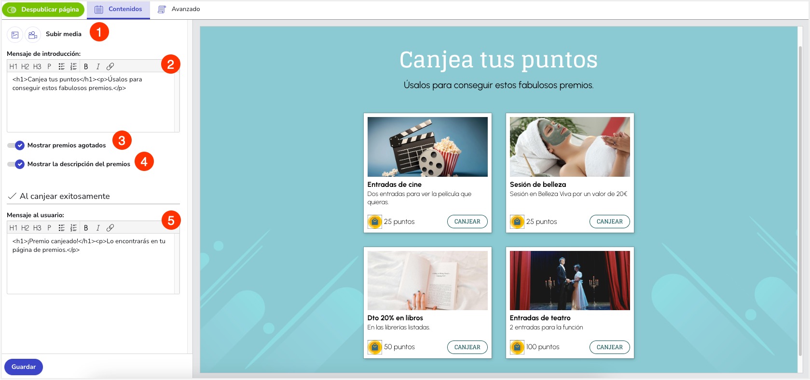Image resolution: width=810 pixels, height=380 pixels.
Task: Apply H3 in the user message toolbar
Action: point(37,228)
